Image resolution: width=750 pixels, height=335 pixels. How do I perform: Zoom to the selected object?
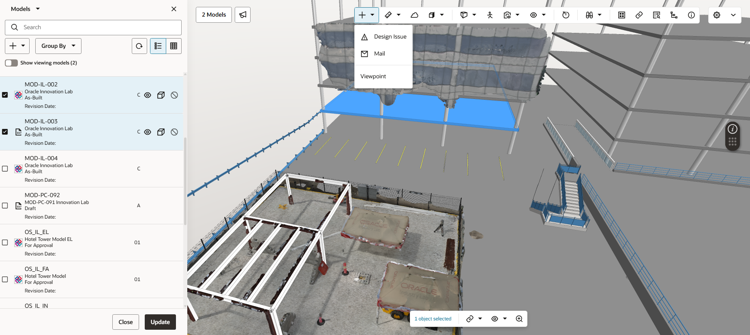pyautogui.click(x=519, y=319)
